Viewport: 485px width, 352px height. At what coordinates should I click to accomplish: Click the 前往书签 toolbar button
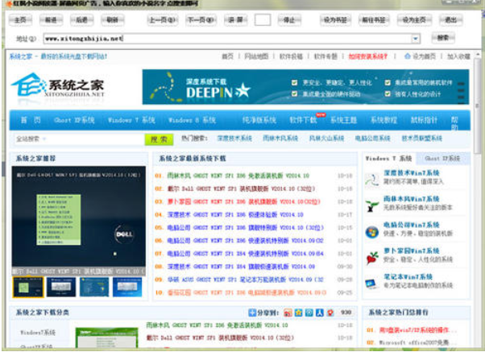point(374,20)
